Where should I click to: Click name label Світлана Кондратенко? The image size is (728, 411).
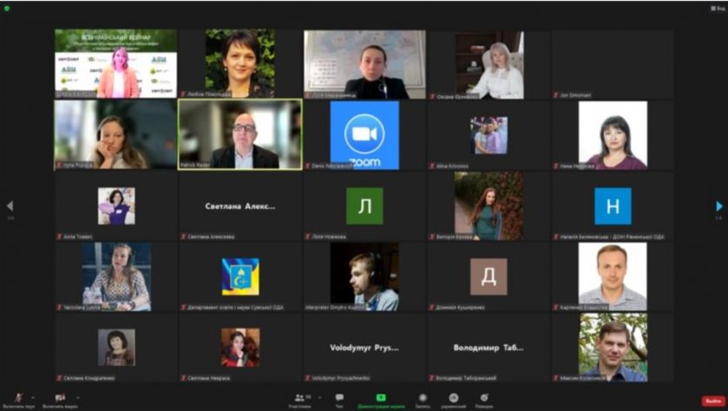pyautogui.click(x=89, y=378)
